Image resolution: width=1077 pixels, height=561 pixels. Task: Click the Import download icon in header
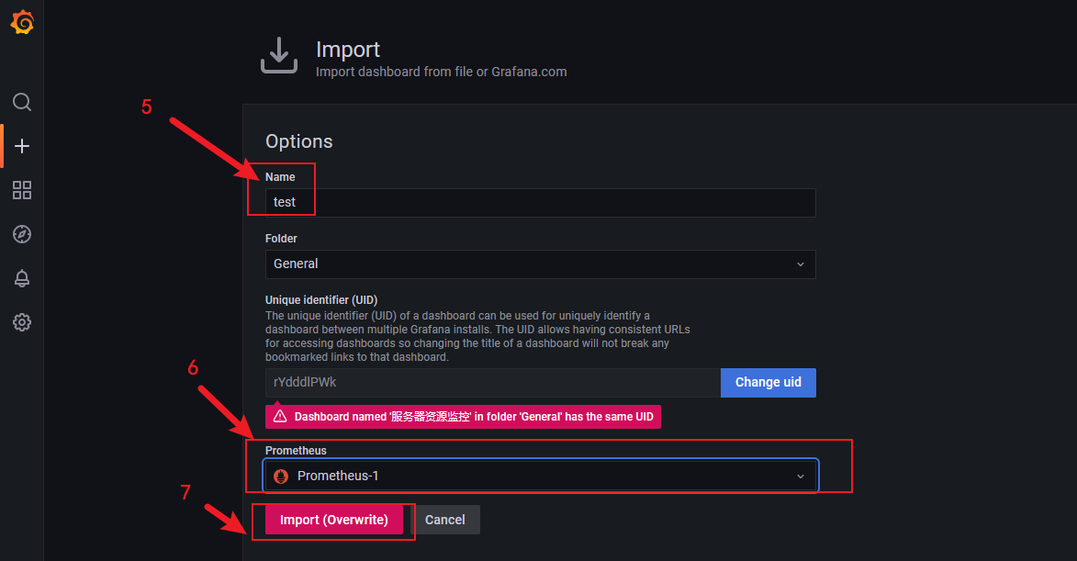279,56
